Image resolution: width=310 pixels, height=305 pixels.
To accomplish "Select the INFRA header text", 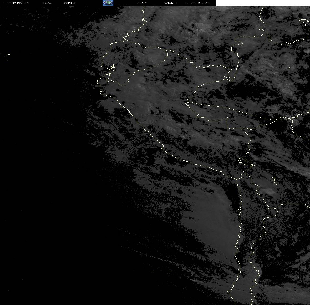I will click(141, 3).
